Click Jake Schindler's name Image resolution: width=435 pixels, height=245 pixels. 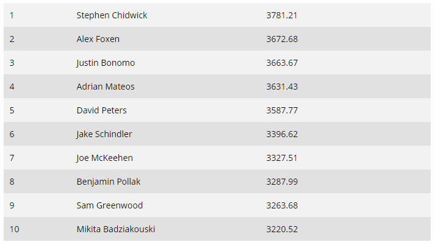click(x=104, y=135)
